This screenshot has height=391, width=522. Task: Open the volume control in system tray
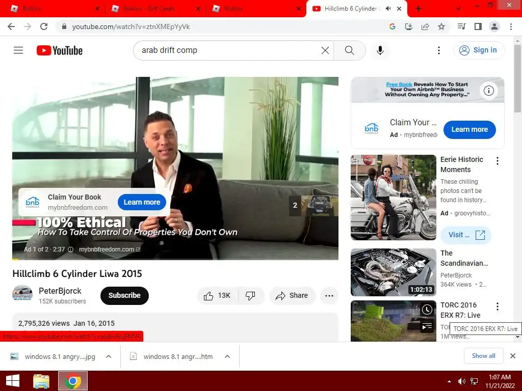click(461, 381)
